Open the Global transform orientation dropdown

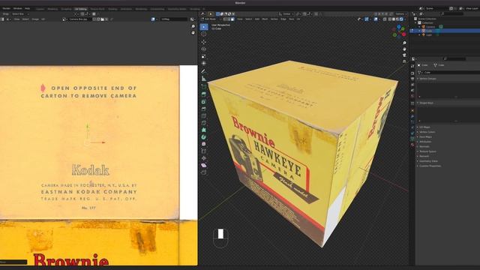pos(286,13)
